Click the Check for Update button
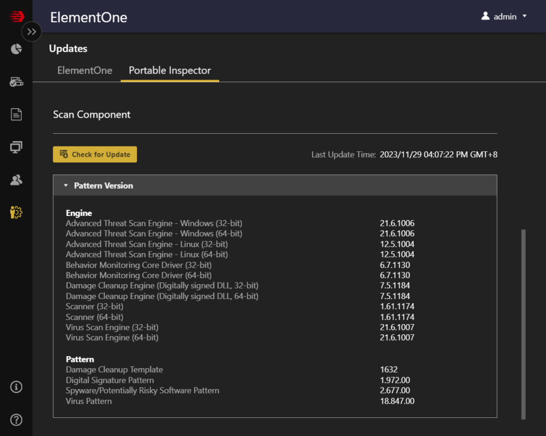 94,154
